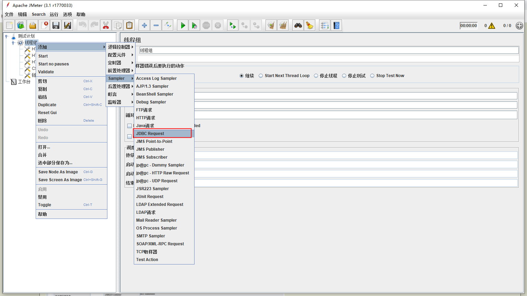The width and height of the screenshot is (527, 296).
Task: Click the Save As icon with pencil
Action: coord(68,25)
